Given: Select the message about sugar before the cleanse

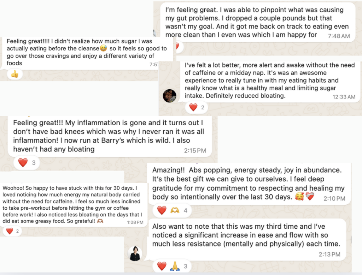Looking at the screenshot, I should tap(85, 52).
